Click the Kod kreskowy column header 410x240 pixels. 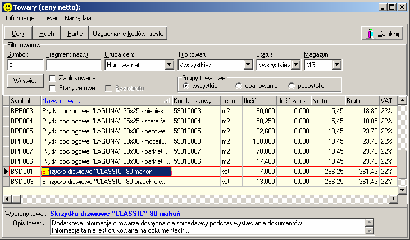(196, 101)
